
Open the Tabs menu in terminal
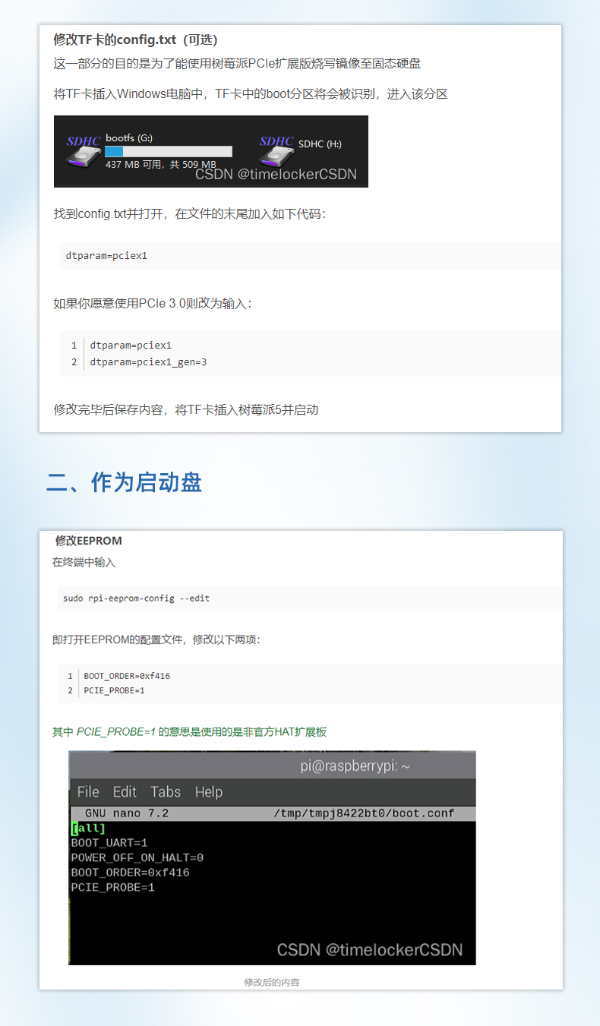click(x=166, y=791)
